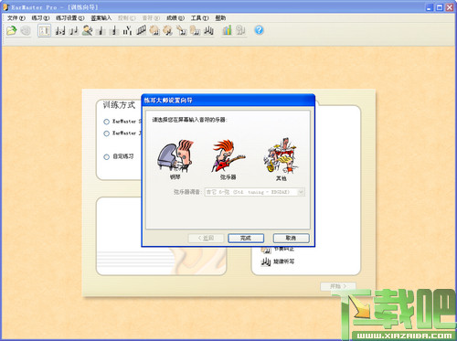This screenshot has width=457, height=341.
Task: Open the string instrument tuning combo box
Action: click(254, 192)
